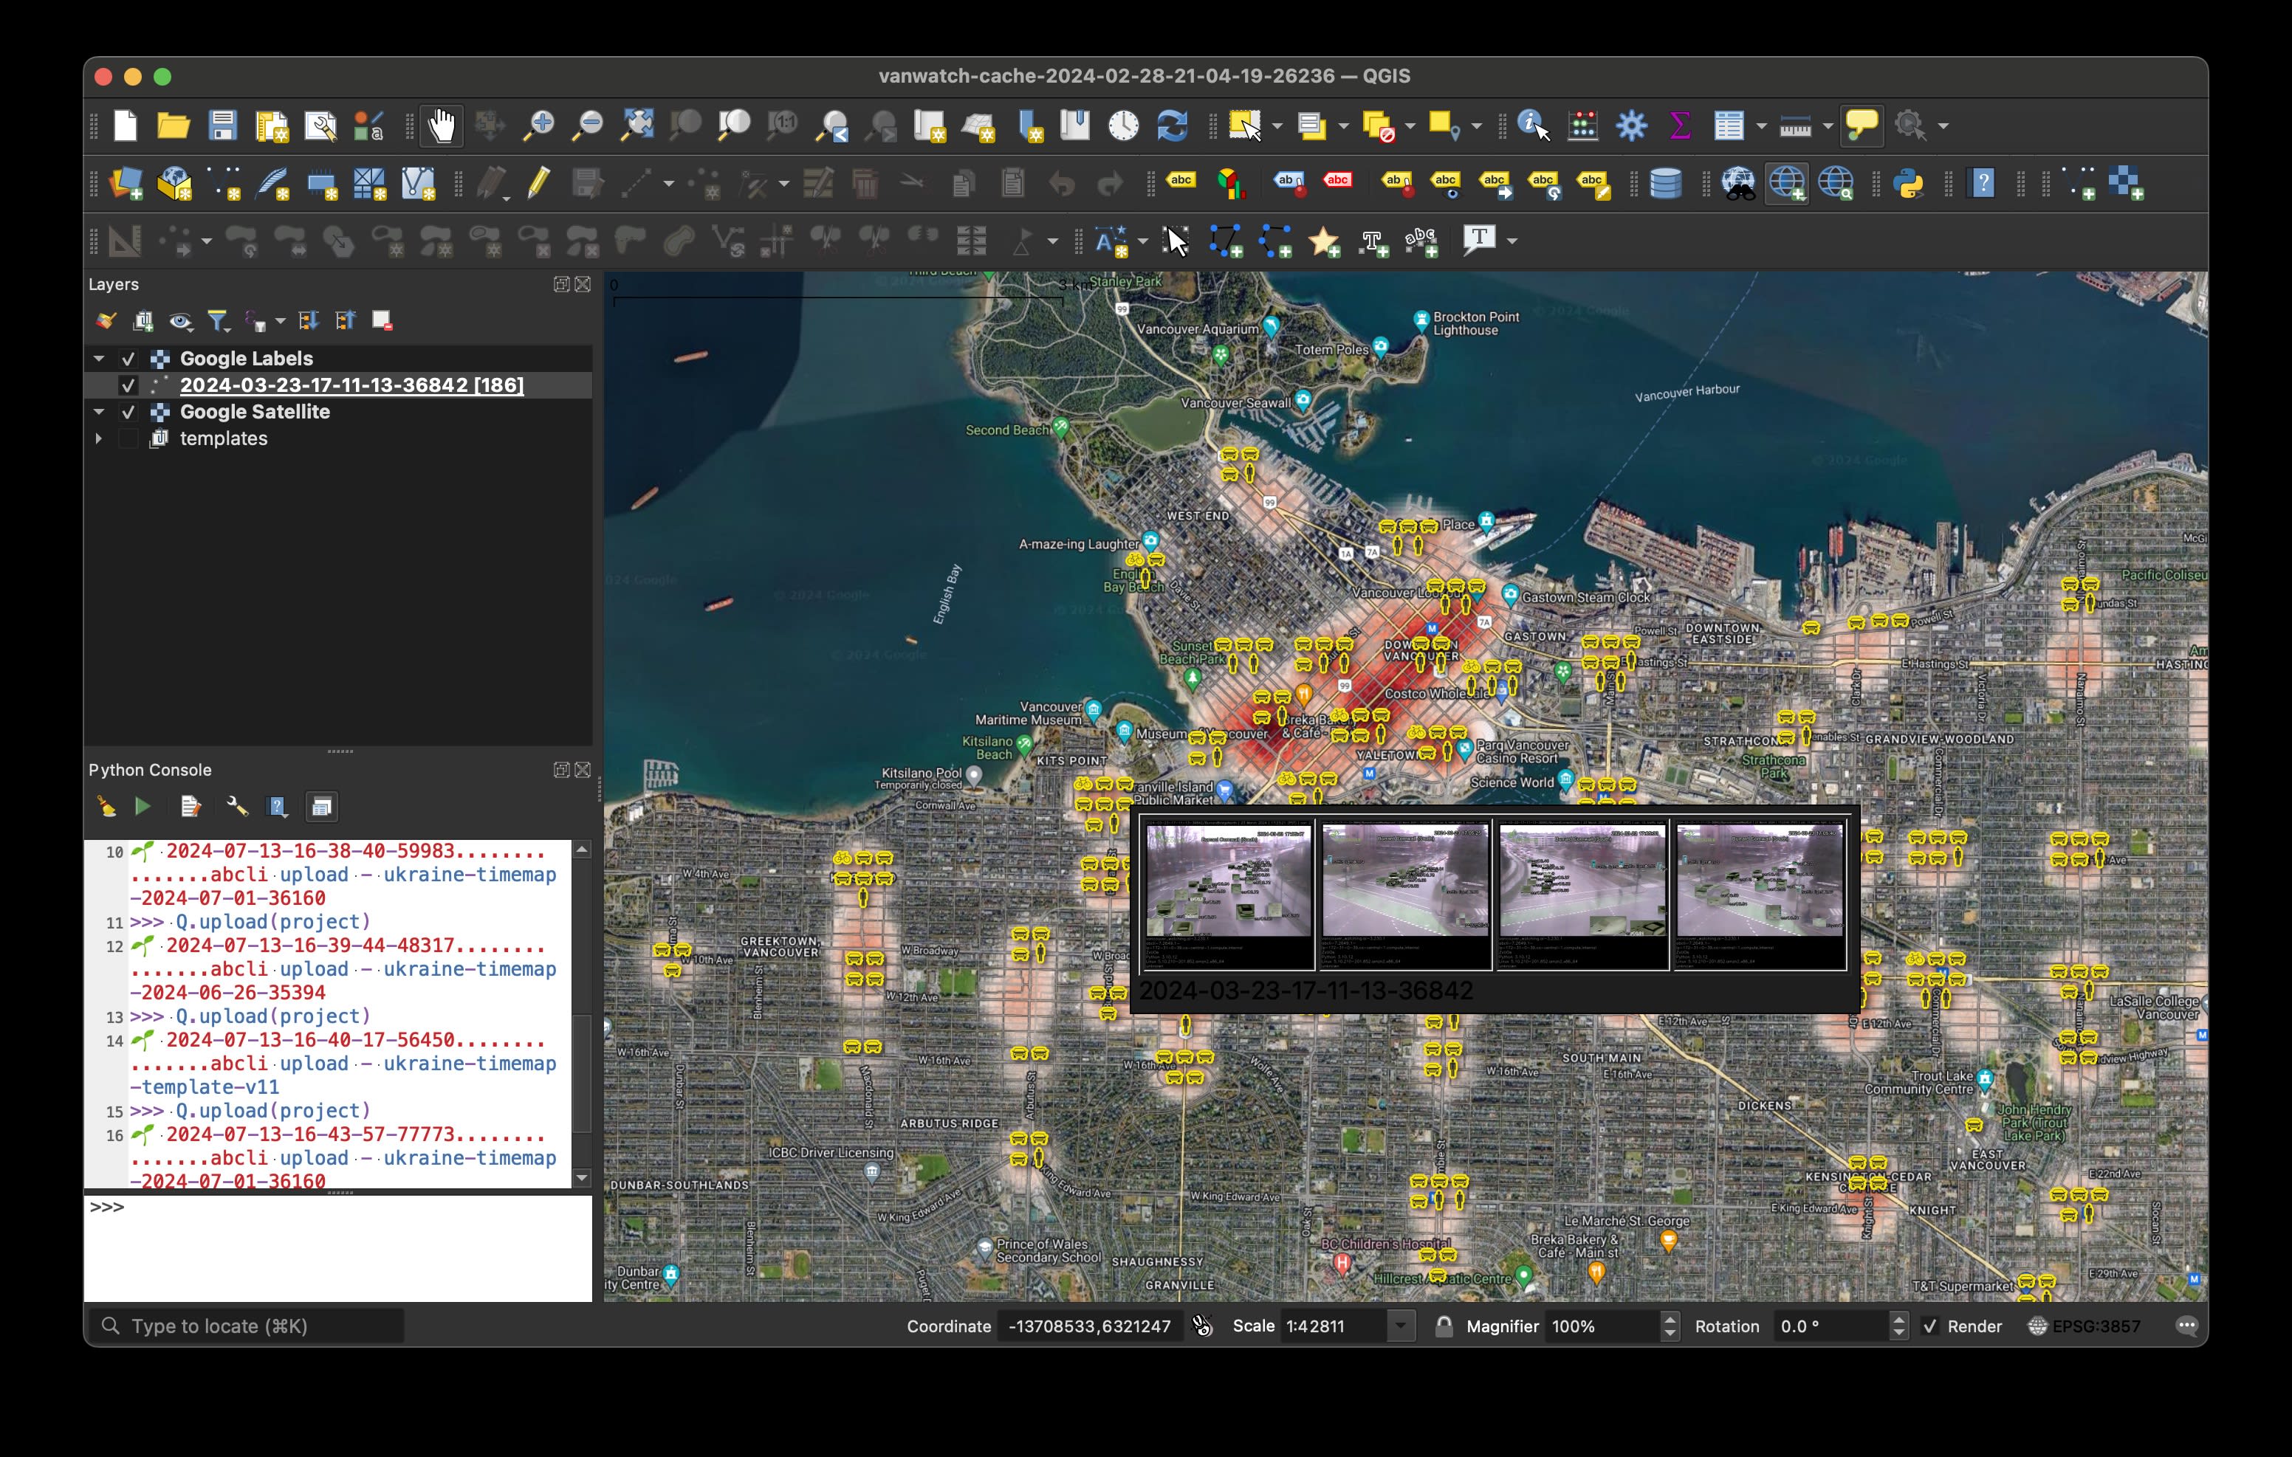
Task: Expand the templates group in Layers
Action: 98,438
